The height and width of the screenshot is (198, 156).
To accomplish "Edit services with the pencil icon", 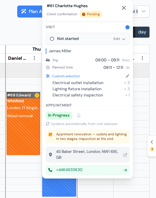I will pyautogui.click(x=127, y=76).
